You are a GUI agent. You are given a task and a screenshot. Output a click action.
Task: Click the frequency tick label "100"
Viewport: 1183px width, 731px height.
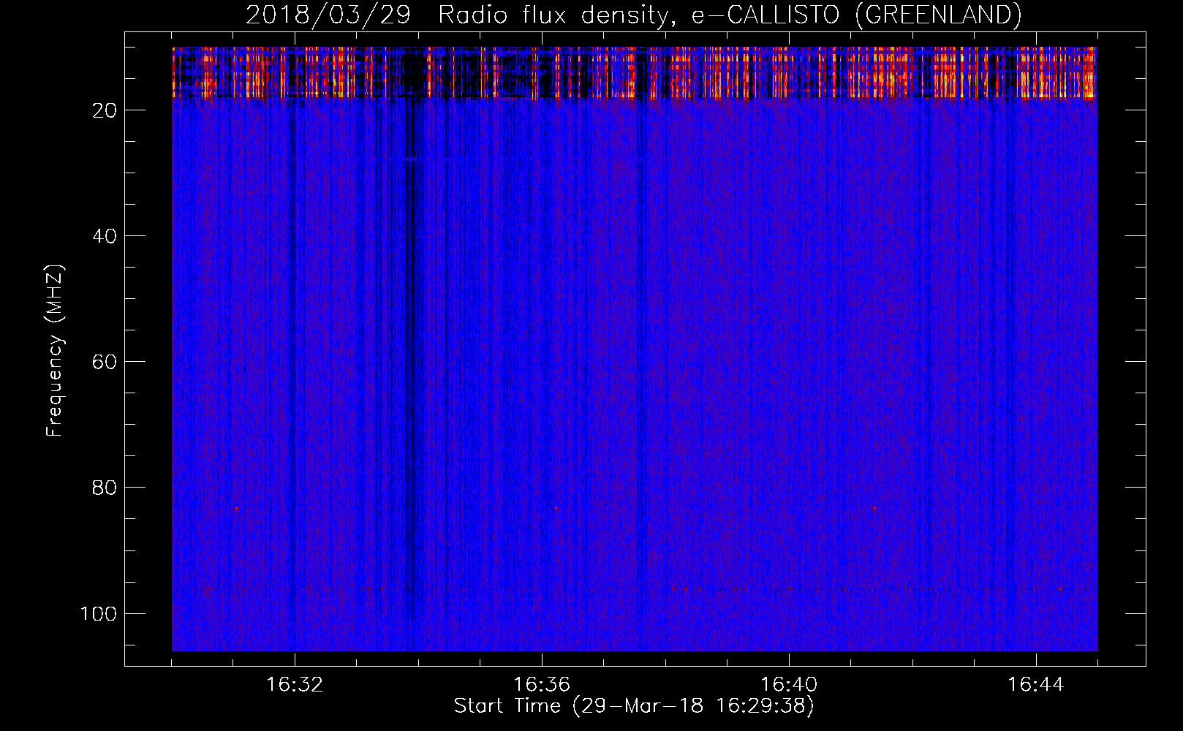[x=99, y=613]
